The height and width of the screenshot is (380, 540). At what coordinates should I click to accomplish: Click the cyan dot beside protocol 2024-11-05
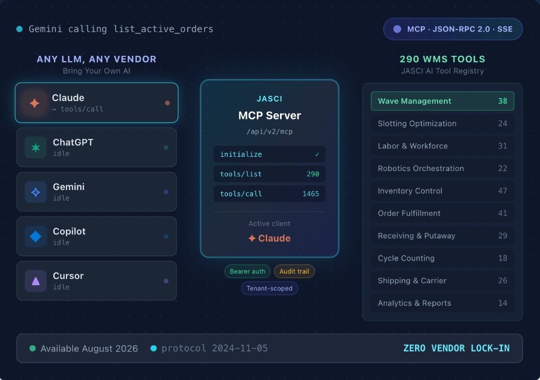coord(153,348)
